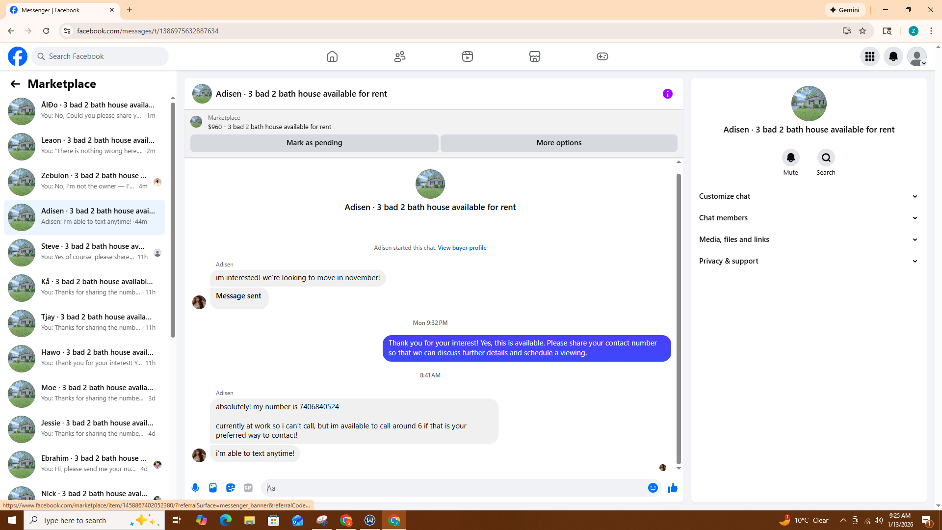This screenshot has width=942, height=530.
Task: Send a thumbs-up like
Action: click(x=673, y=488)
